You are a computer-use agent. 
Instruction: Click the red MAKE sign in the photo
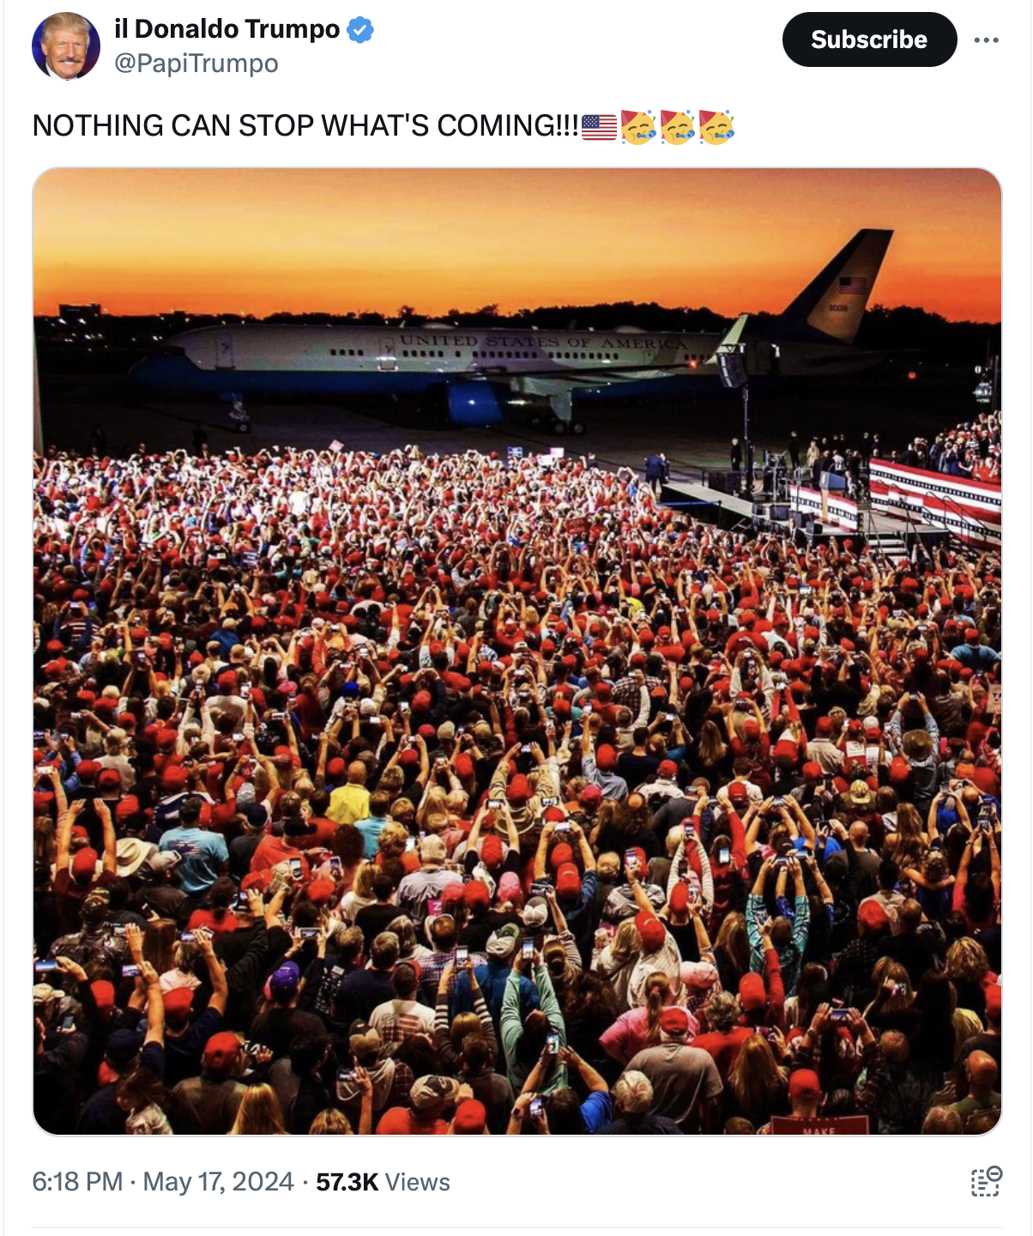819,1127
